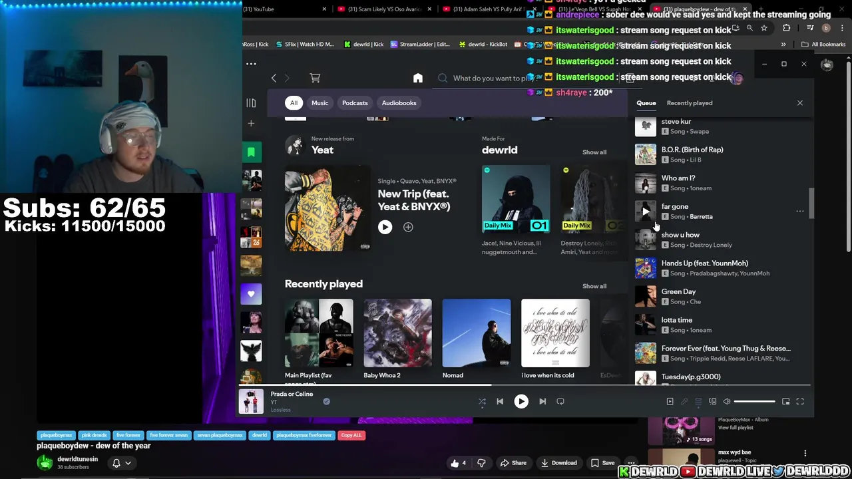
Task: Open the three-dot Spotify window menu
Action: coord(251,64)
